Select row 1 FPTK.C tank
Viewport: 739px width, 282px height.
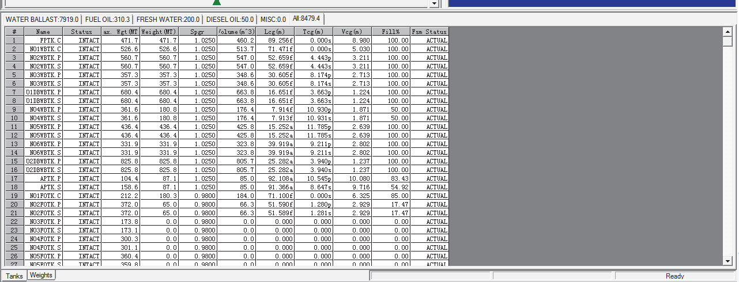(43, 40)
